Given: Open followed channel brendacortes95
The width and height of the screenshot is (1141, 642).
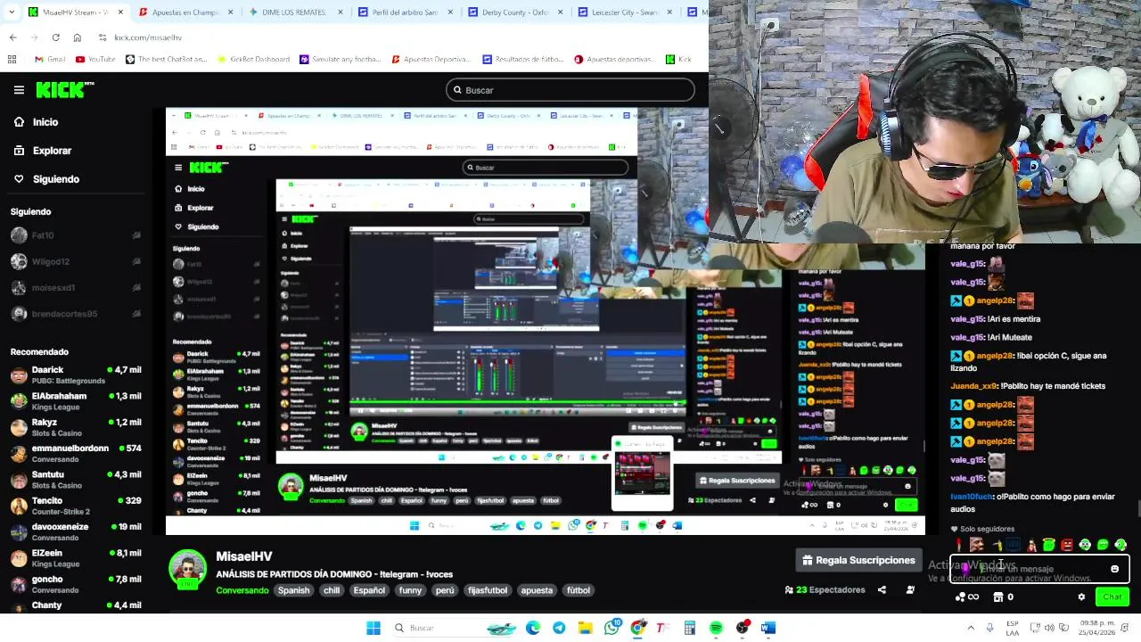Looking at the screenshot, I should [76, 314].
